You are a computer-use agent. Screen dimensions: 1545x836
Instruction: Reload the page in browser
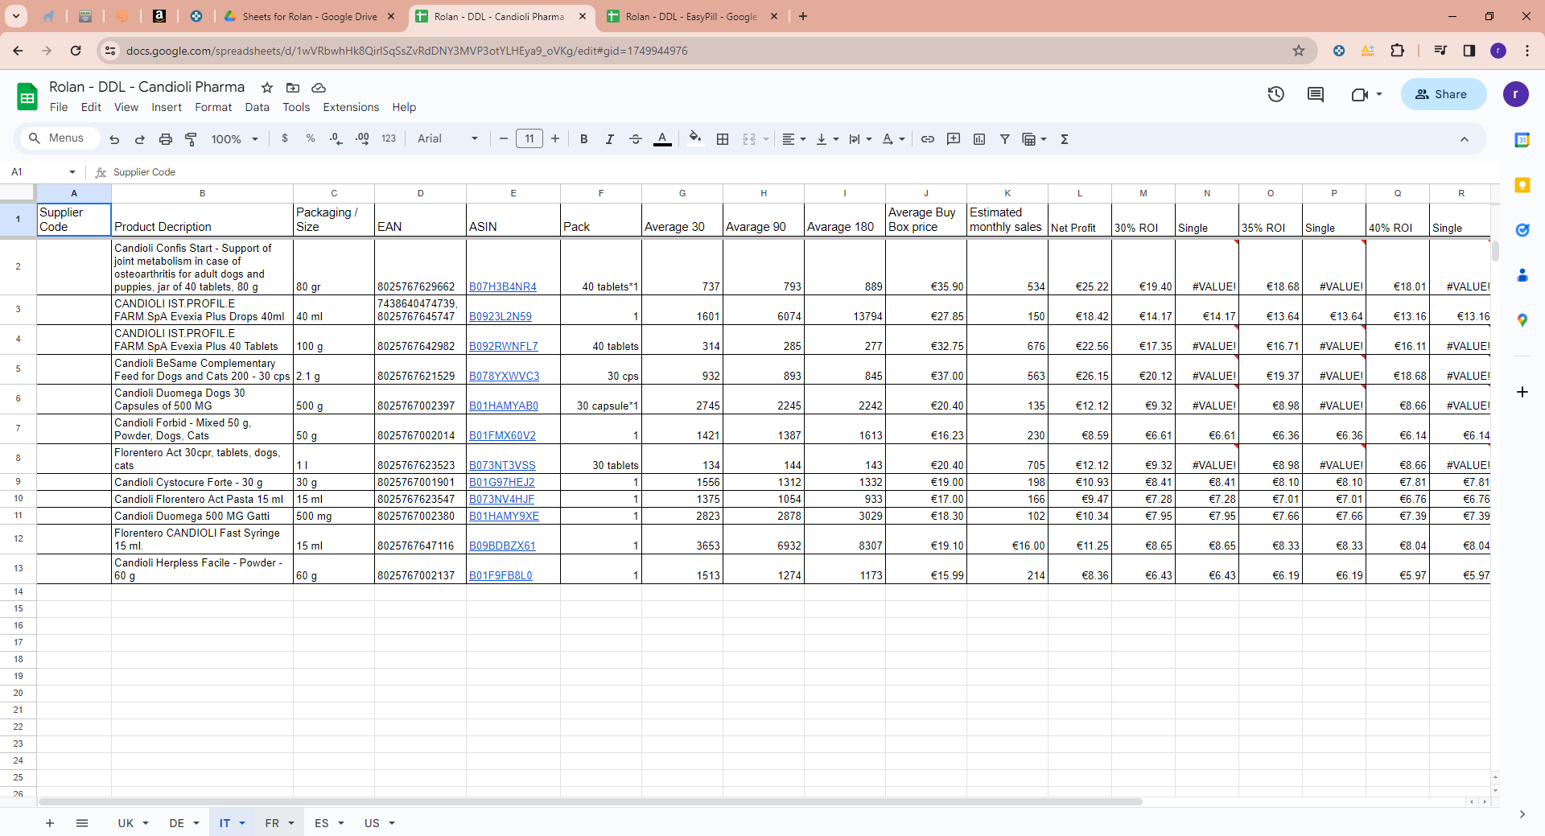tap(76, 51)
